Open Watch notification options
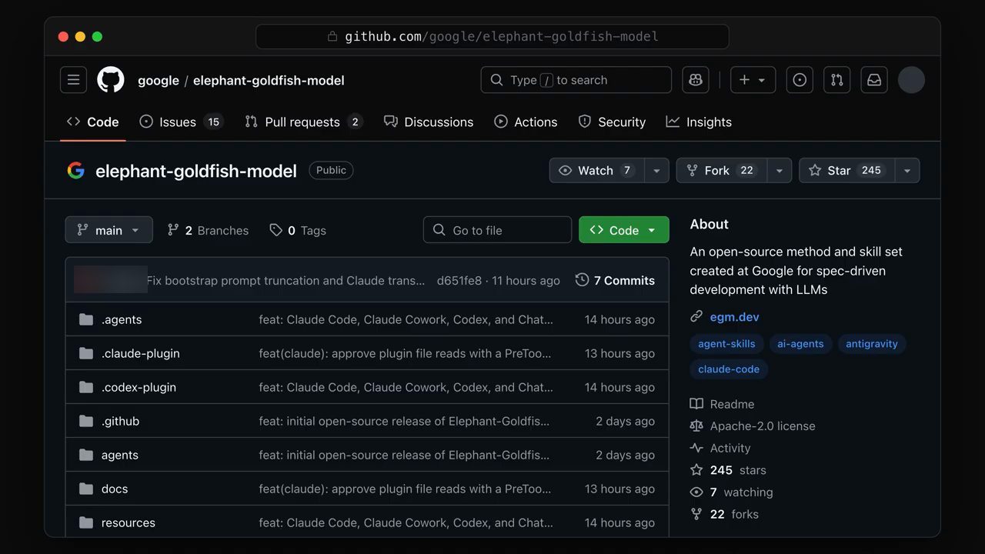The height and width of the screenshot is (554, 985). pos(596,171)
